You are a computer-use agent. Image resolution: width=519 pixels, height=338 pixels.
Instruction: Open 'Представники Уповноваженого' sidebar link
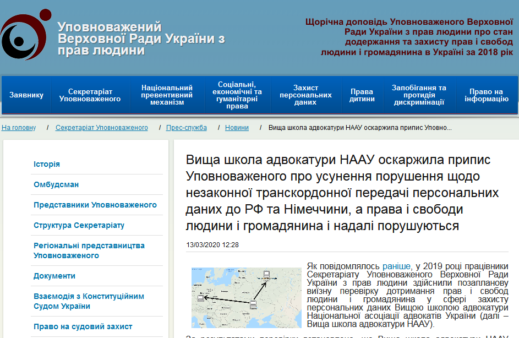pyautogui.click(x=95, y=205)
